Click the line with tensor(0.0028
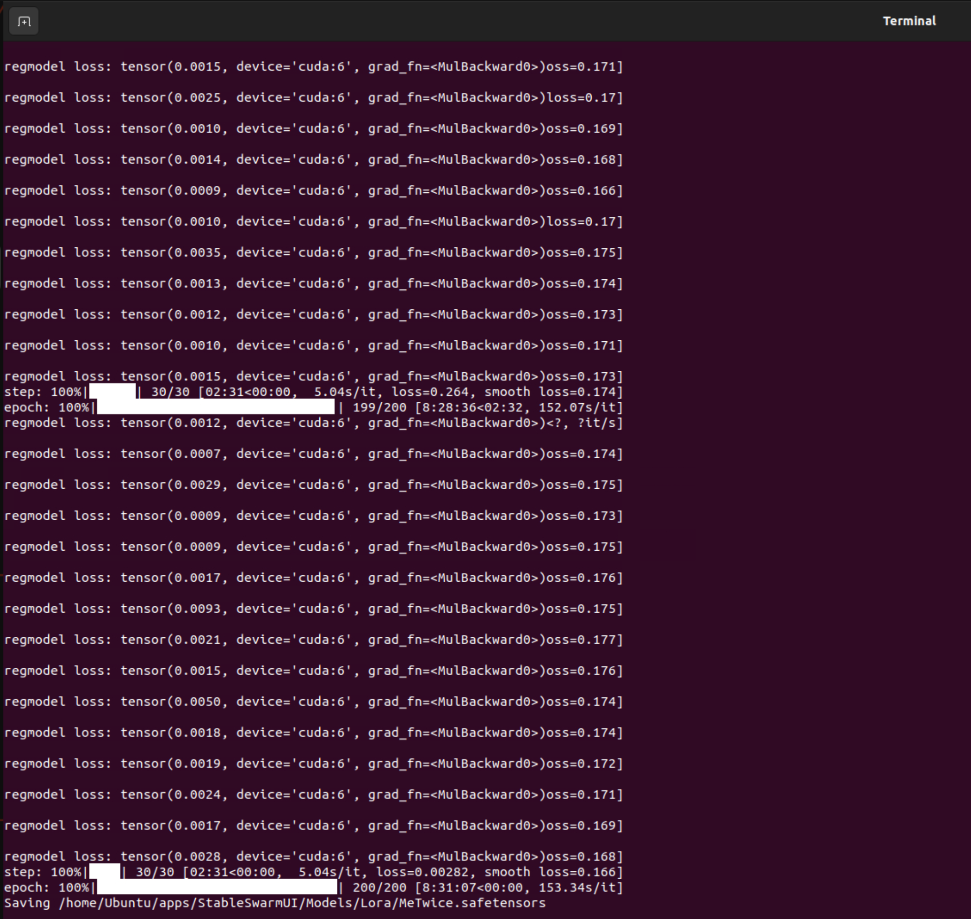 [x=313, y=857]
